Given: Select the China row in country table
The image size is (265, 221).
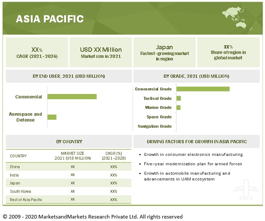Looking at the screenshot, I should [x=68, y=167].
